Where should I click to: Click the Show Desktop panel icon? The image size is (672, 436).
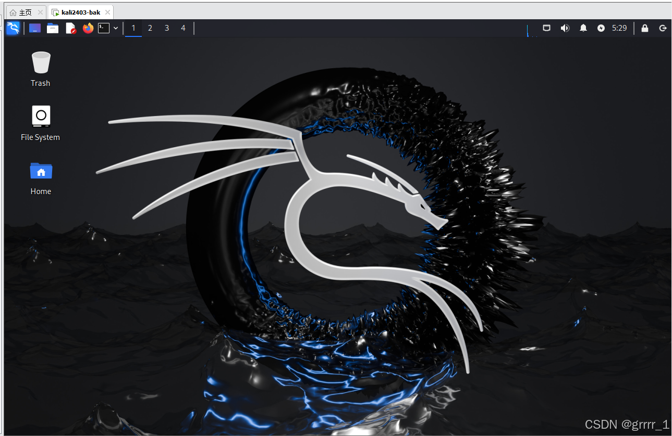35,28
